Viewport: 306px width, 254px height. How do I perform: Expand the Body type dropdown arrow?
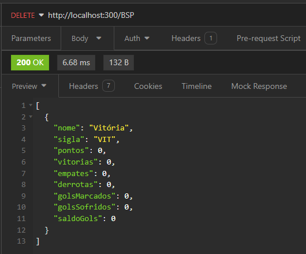point(99,38)
